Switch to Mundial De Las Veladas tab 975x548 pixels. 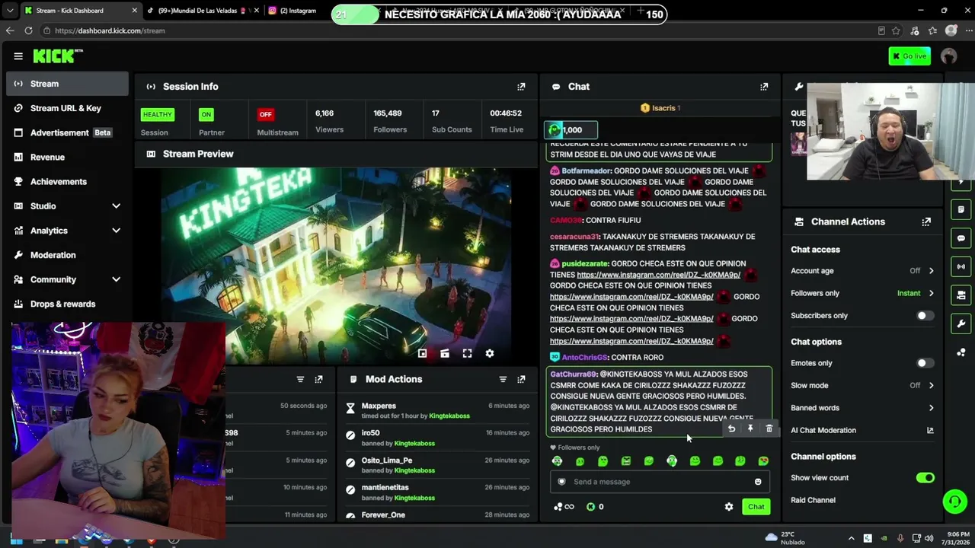tap(201, 11)
